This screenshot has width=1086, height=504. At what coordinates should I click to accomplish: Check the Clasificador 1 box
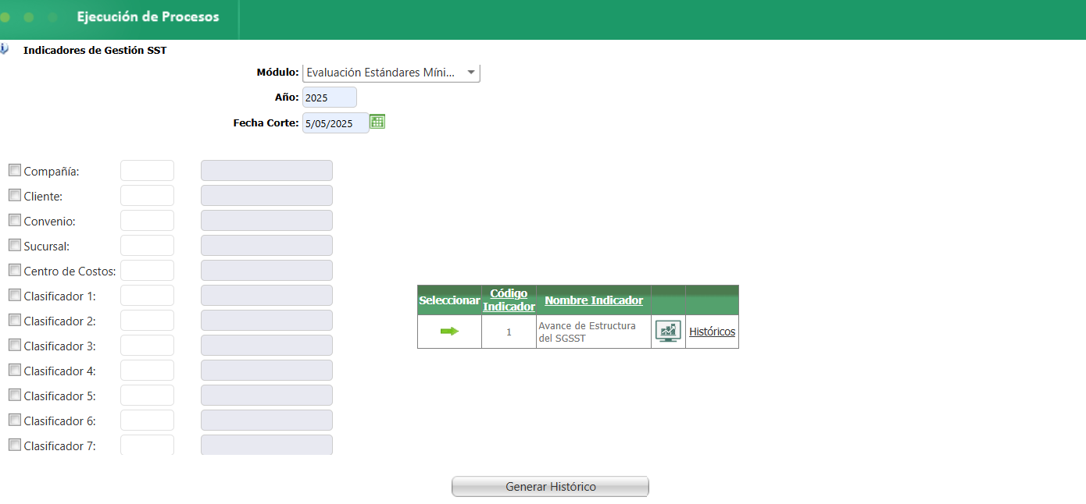(x=15, y=295)
